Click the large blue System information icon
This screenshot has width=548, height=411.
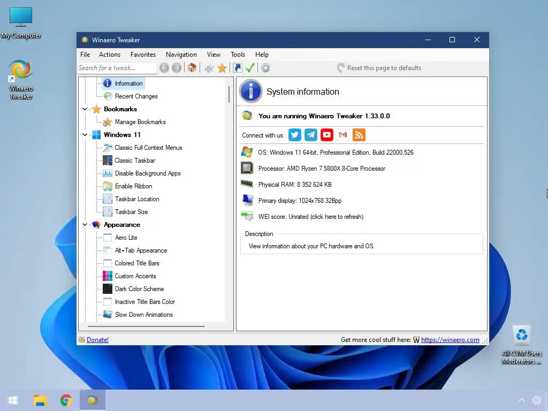click(x=250, y=91)
